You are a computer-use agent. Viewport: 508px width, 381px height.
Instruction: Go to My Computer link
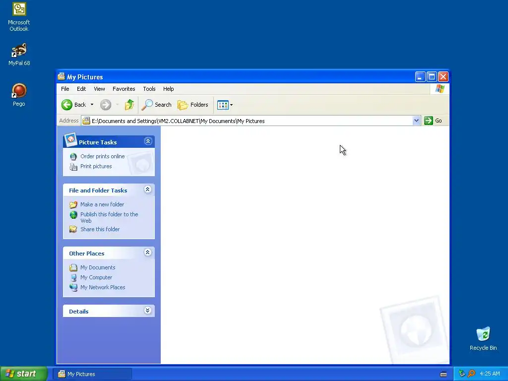[96, 278]
